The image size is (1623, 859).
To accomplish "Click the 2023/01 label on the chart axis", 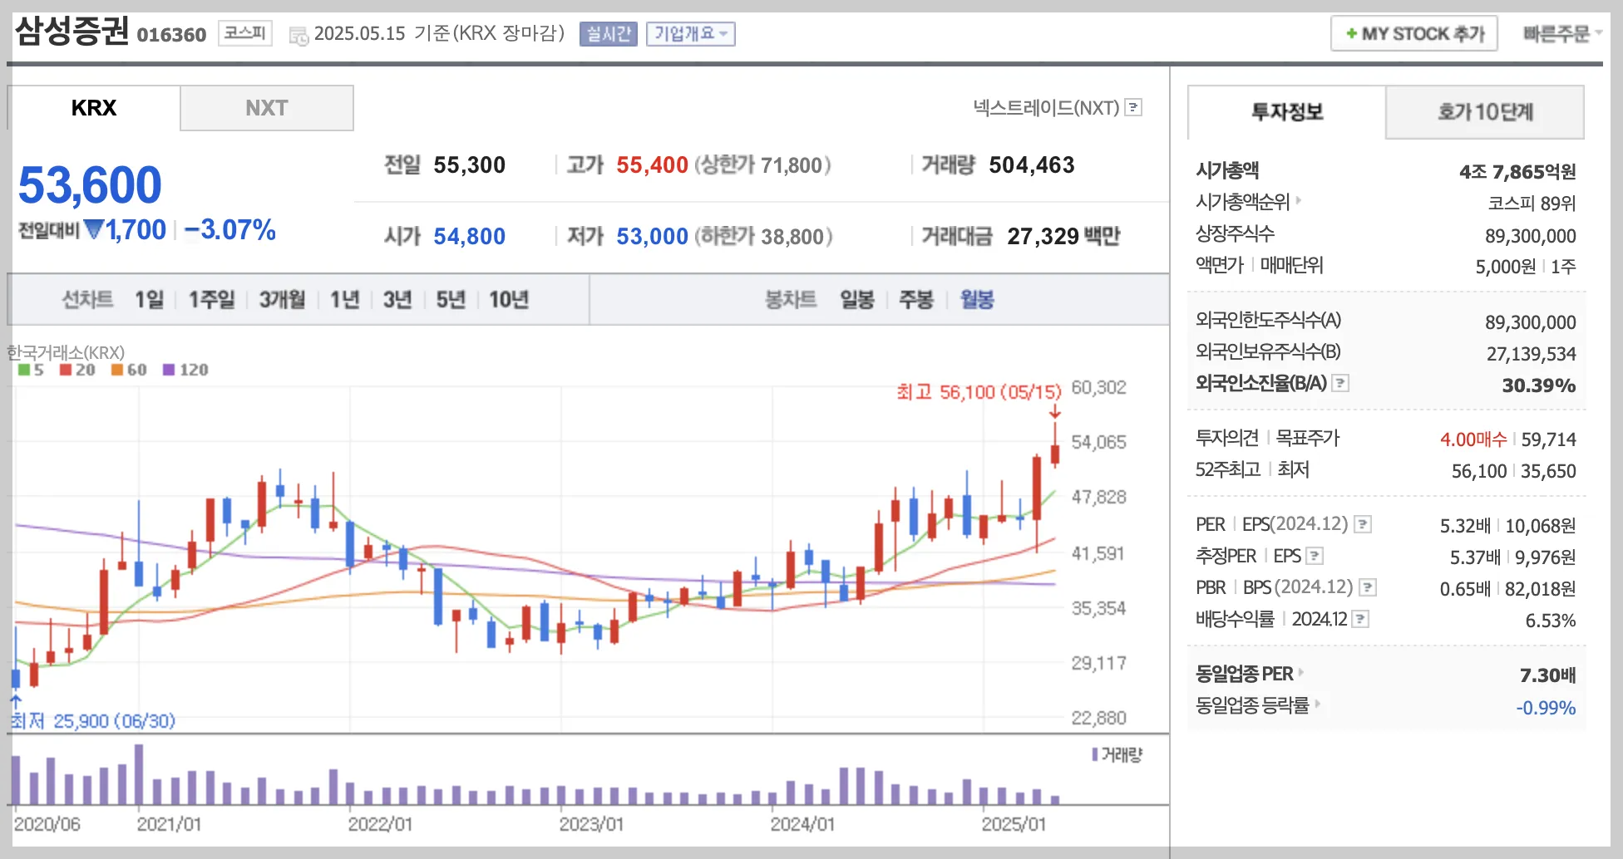I will [x=591, y=824].
